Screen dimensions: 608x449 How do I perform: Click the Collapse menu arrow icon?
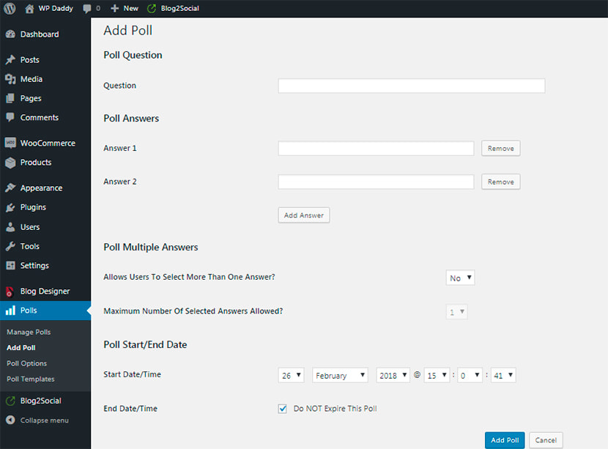(x=10, y=420)
